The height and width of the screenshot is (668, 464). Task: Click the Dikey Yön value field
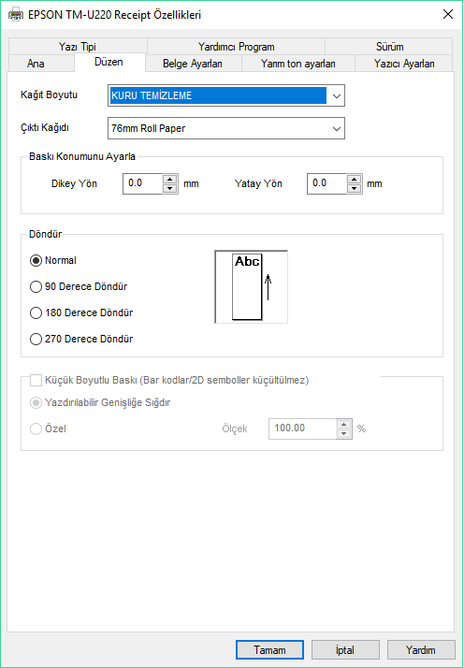tap(143, 183)
